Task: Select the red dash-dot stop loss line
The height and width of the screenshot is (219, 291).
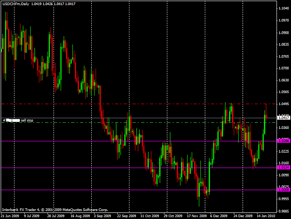Action: pos(139,104)
